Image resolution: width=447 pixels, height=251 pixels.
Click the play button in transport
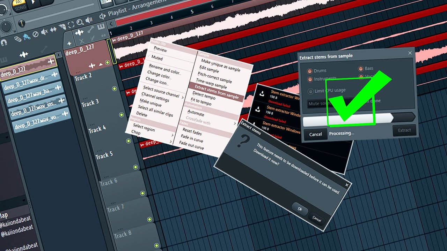coord(34,2)
